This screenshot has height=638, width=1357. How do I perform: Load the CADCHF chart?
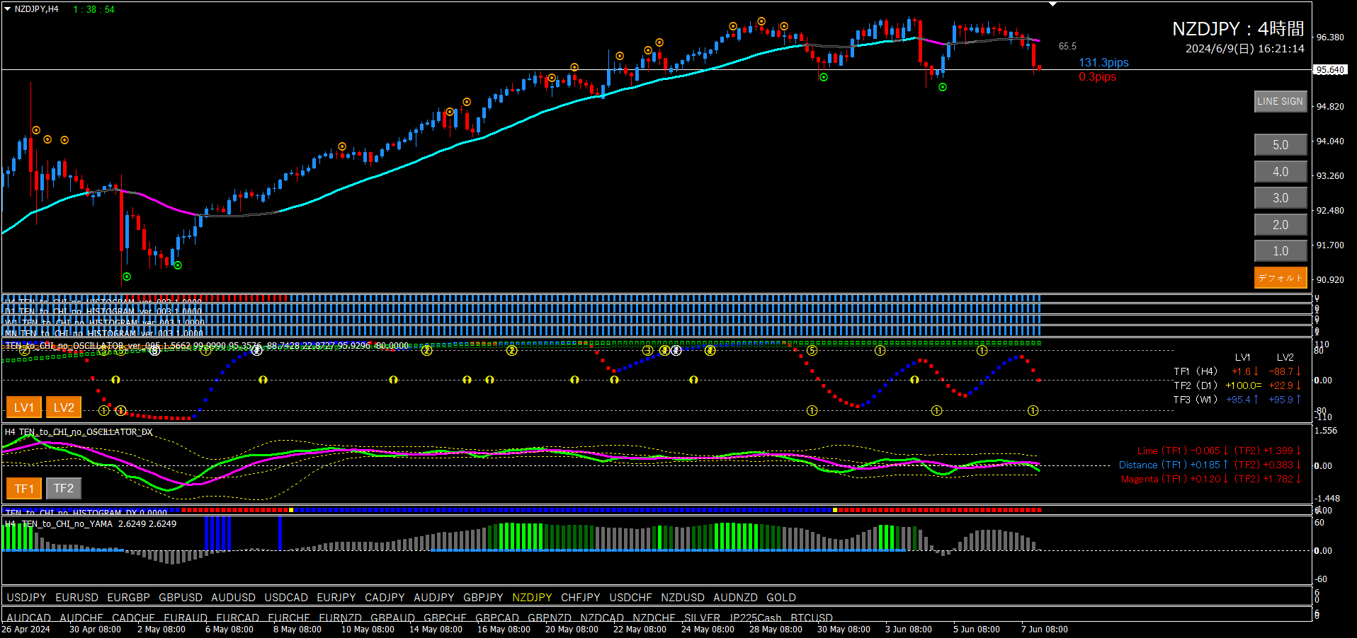point(133,617)
